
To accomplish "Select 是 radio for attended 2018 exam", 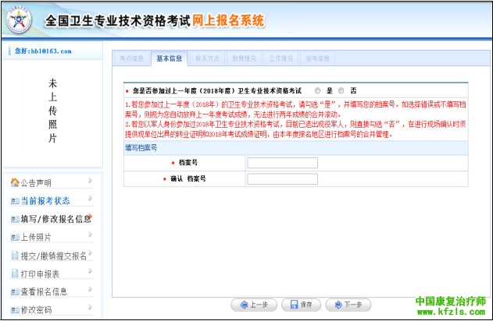I will tap(317, 90).
